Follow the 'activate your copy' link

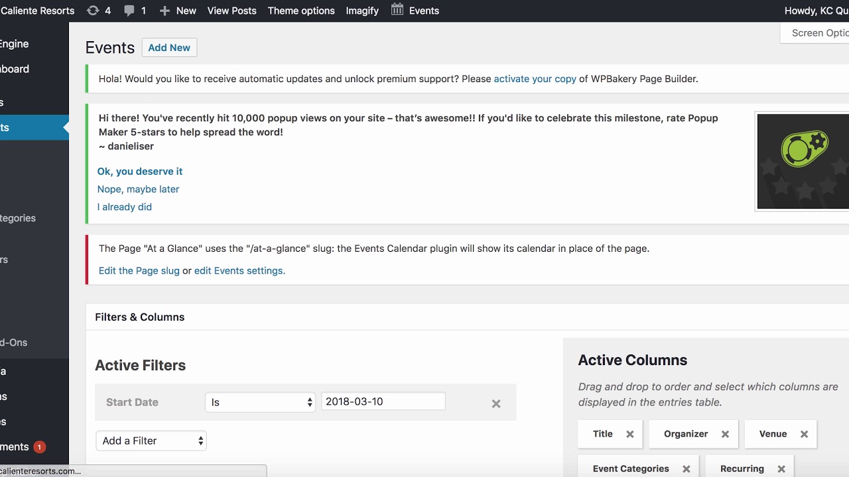(535, 79)
